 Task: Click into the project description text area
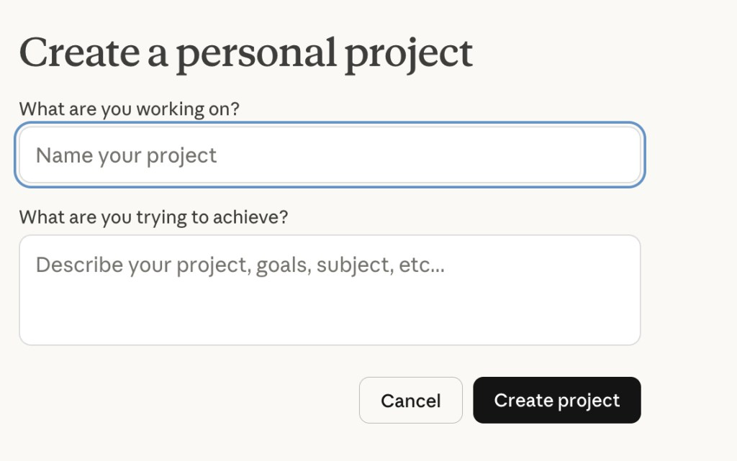click(x=330, y=290)
